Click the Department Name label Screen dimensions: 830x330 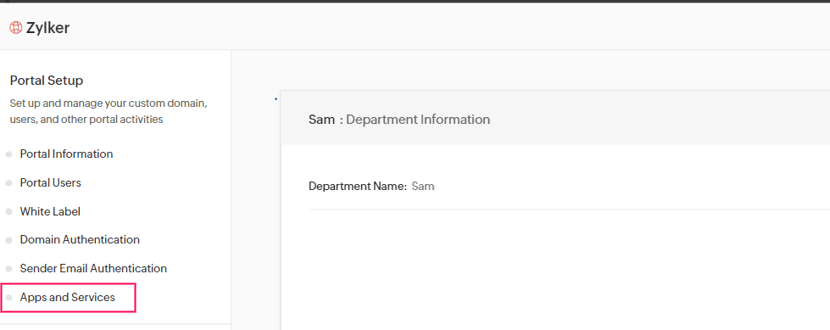pos(358,187)
